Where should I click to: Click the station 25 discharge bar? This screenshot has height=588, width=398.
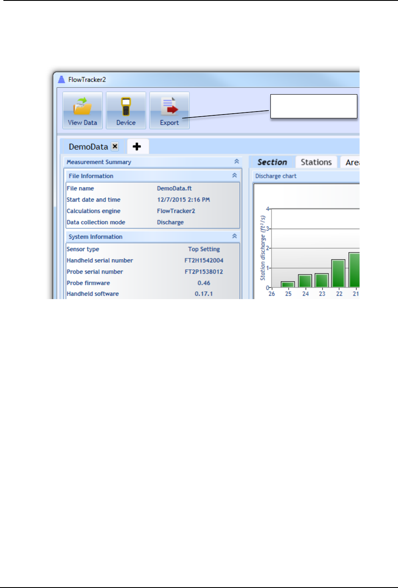click(x=288, y=285)
